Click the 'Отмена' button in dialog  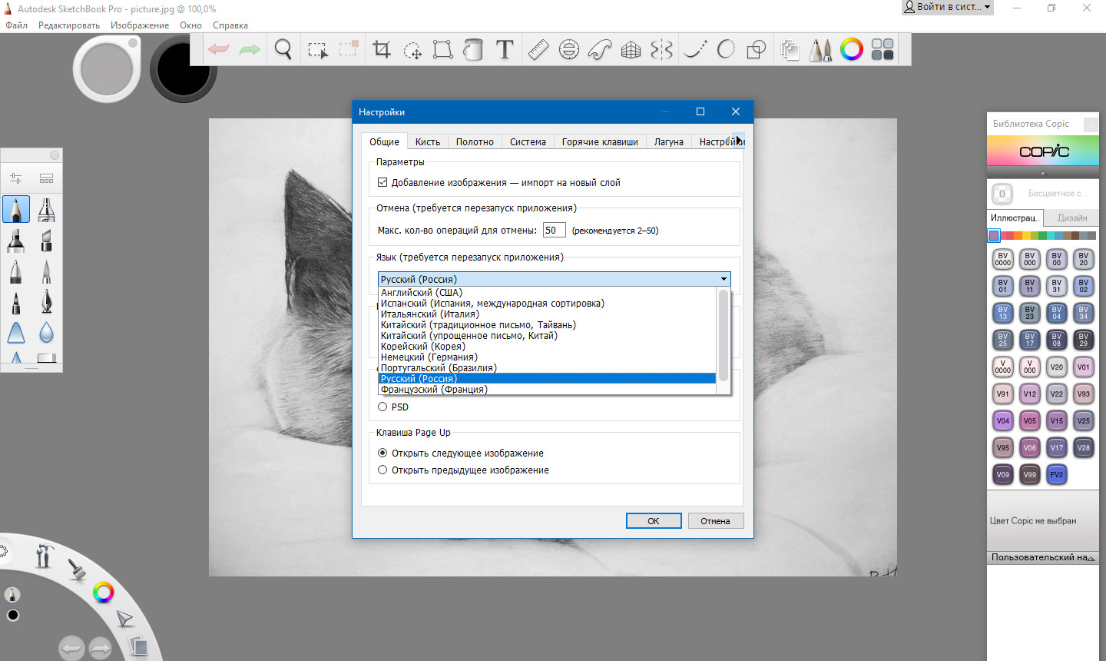pos(715,520)
